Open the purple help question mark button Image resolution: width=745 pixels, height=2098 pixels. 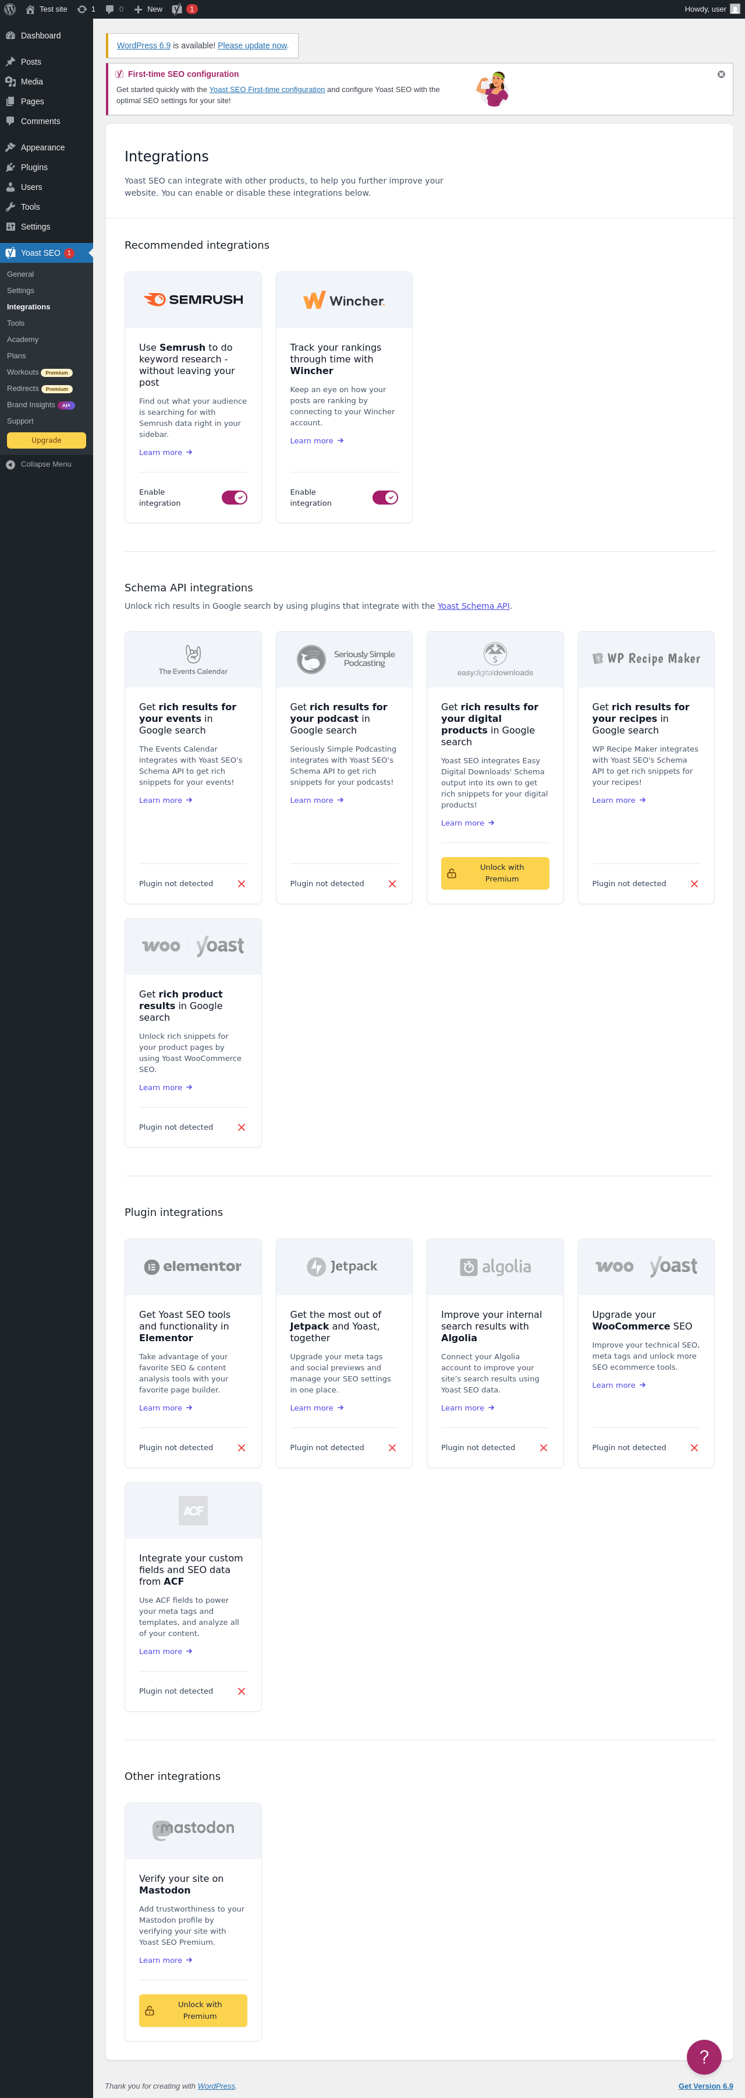(x=704, y=2057)
